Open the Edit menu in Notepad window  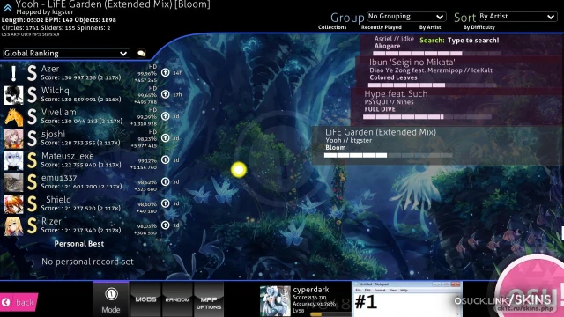point(368,290)
